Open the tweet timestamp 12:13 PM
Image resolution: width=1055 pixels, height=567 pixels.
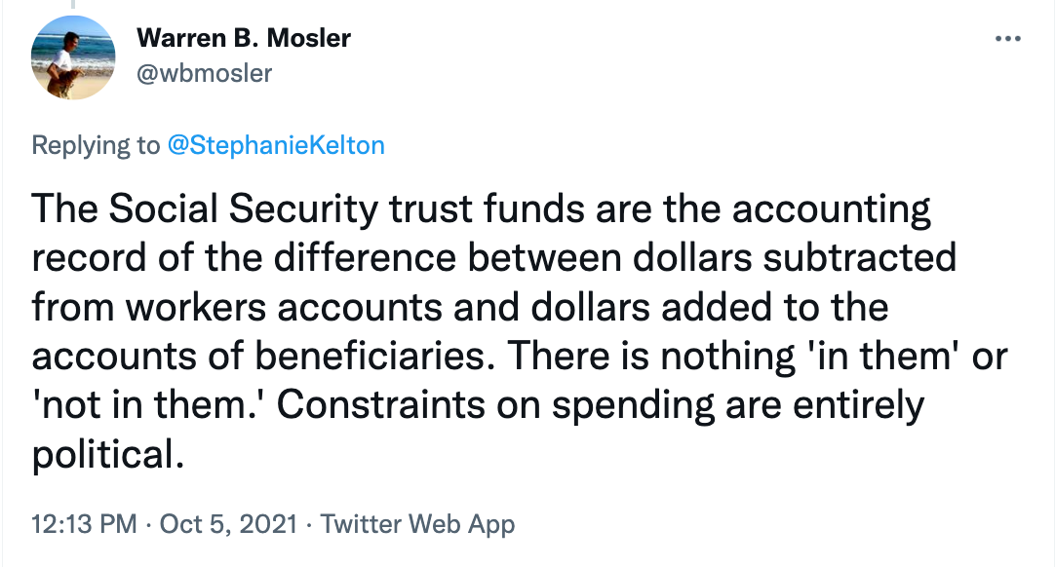pos(83,524)
